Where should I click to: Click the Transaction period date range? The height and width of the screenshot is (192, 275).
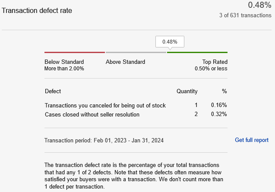point(129,141)
